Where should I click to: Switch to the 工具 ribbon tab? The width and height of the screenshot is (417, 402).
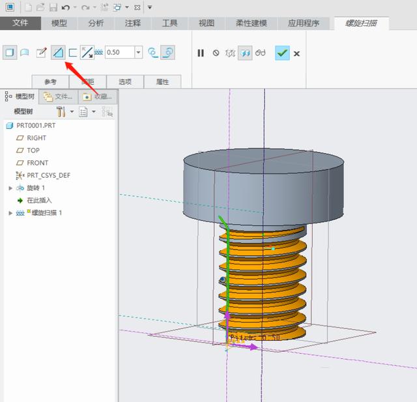tap(169, 23)
